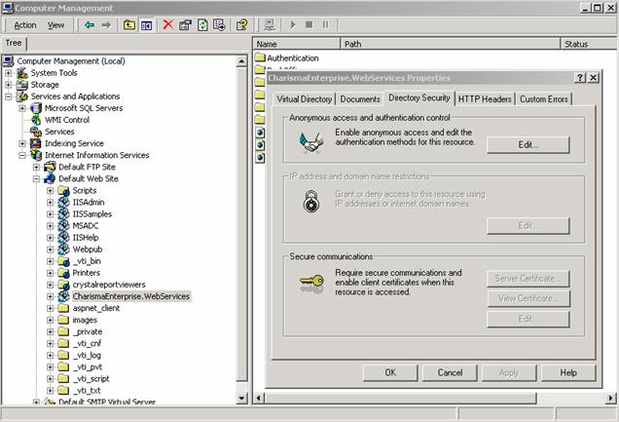
Task: Click the Path column header
Action: tap(451, 44)
